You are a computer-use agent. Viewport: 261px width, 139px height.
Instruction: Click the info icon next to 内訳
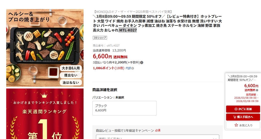tap(133, 68)
